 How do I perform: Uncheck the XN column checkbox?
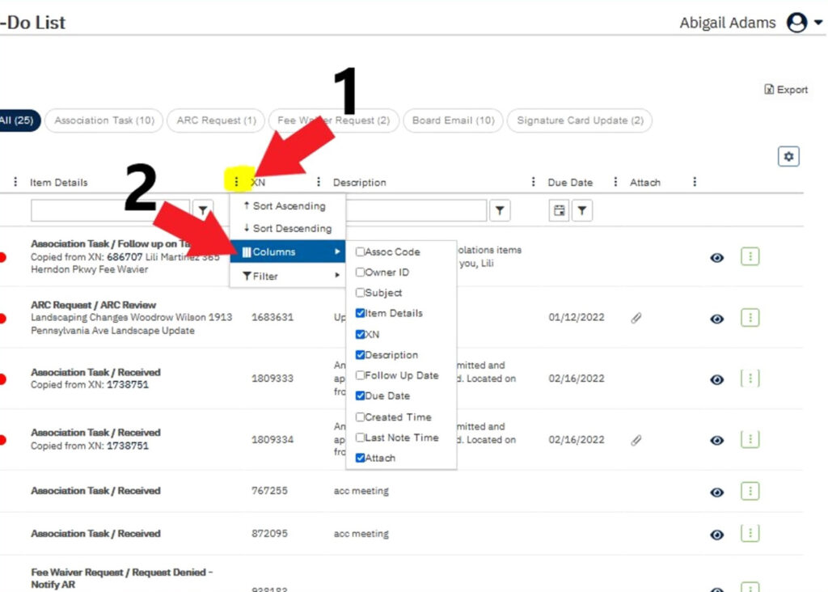pyautogui.click(x=360, y=334)
